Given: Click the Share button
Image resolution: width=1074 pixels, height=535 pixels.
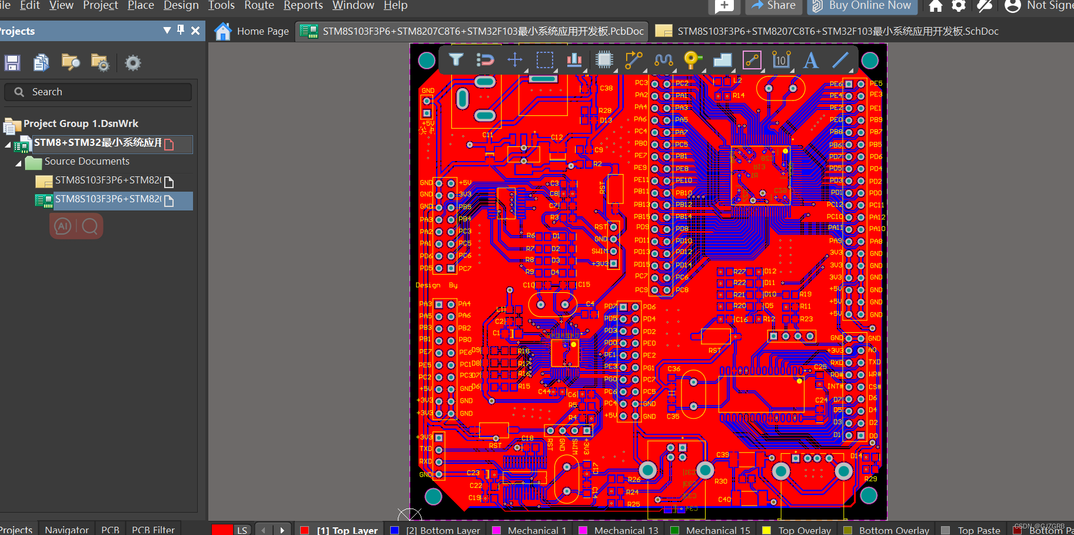Looking at the screenshot, I should (x=773, y=6).
